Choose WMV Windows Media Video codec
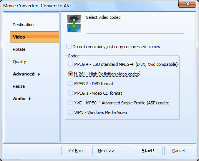The image size is (199, 161). click(70, 112)
